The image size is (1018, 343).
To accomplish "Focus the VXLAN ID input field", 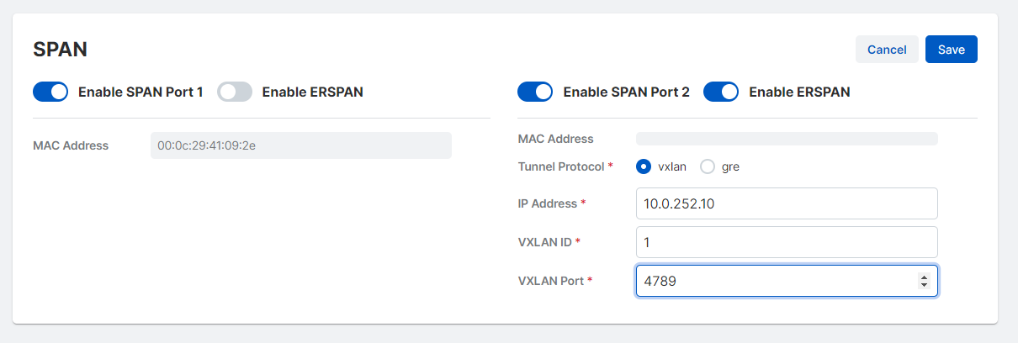I will coord(786,242).
